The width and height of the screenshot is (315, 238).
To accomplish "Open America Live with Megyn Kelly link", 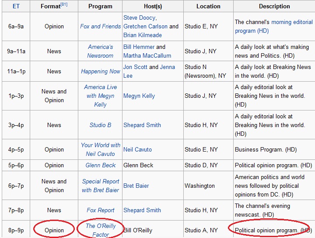I will coord(100,96).
